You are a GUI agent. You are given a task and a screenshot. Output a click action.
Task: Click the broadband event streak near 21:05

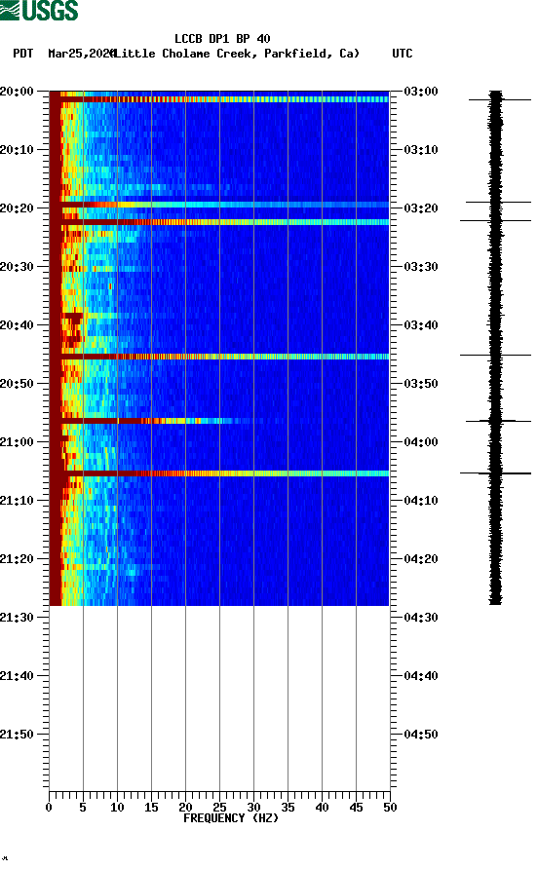(219, 473)
